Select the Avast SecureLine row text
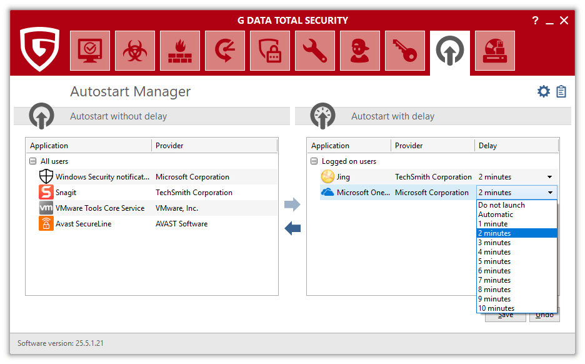The height and width of the screenshot is (364, 585). (x=84, y=224)
